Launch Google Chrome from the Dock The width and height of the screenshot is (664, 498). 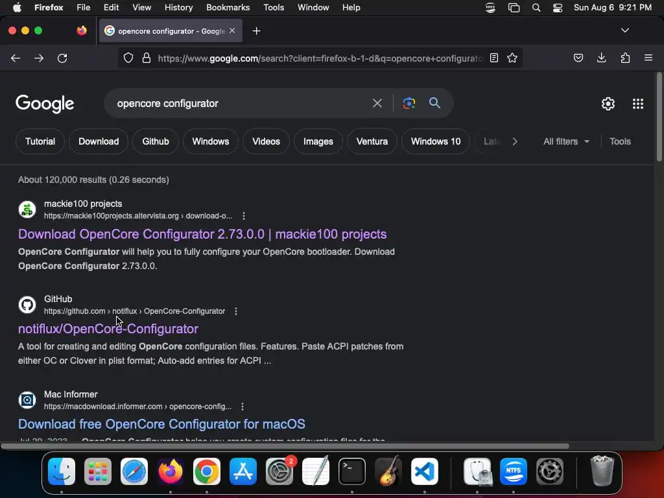click(x=207, y=471)
